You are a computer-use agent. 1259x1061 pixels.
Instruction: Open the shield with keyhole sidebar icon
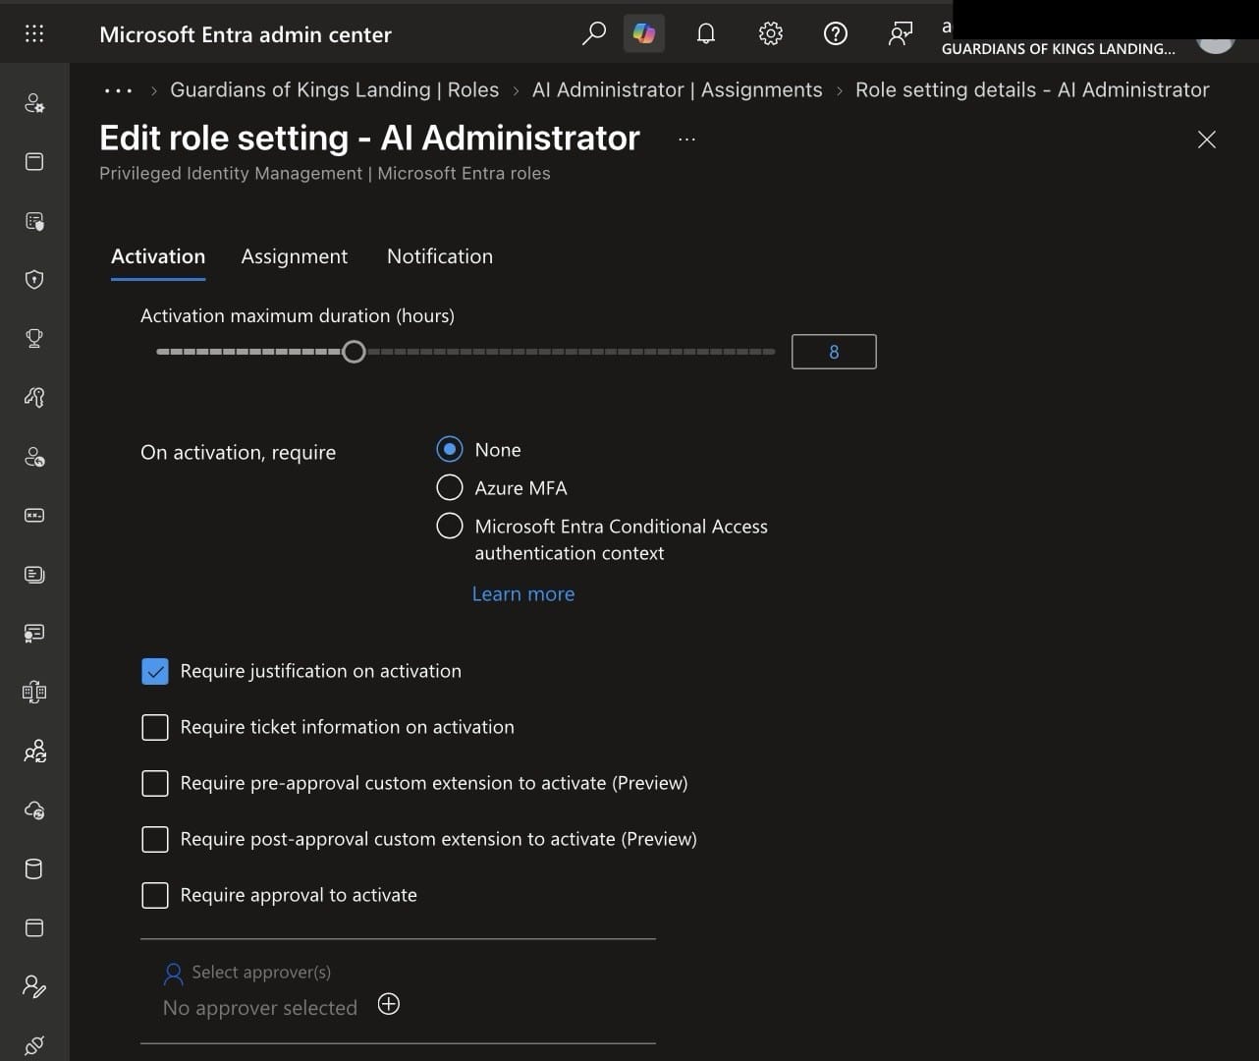click(34, 280)
